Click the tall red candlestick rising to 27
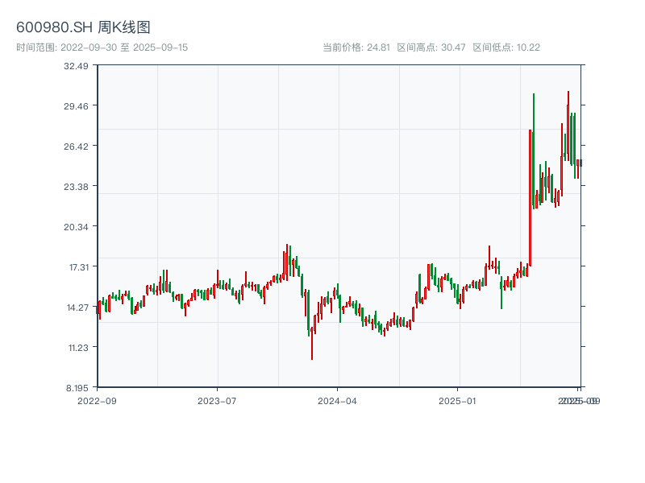The height and width of the screenshot is (483, 645). click(531, 198)
